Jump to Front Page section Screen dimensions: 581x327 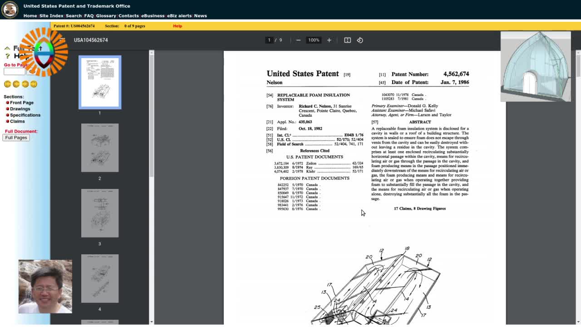(x=21, y=103)
